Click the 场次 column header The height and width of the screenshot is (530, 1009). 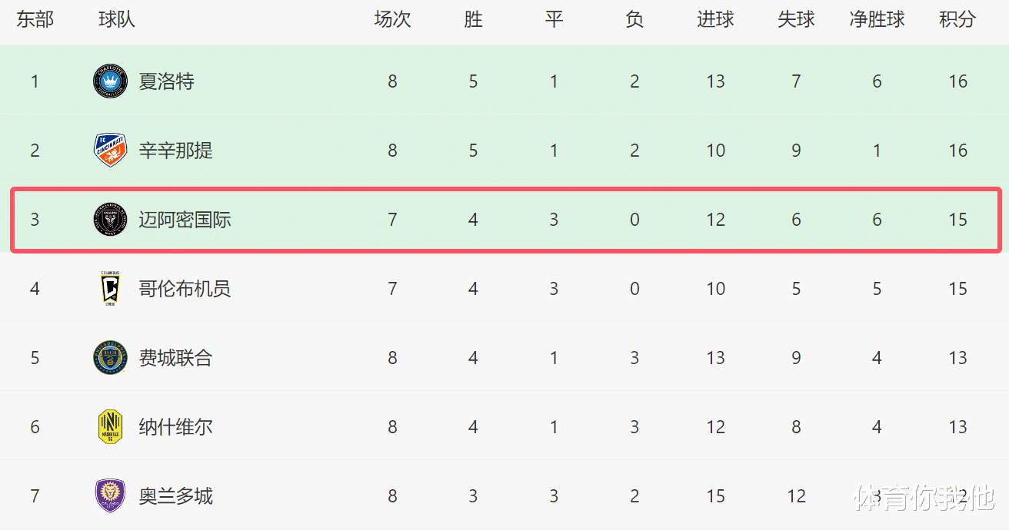[392, 19]
